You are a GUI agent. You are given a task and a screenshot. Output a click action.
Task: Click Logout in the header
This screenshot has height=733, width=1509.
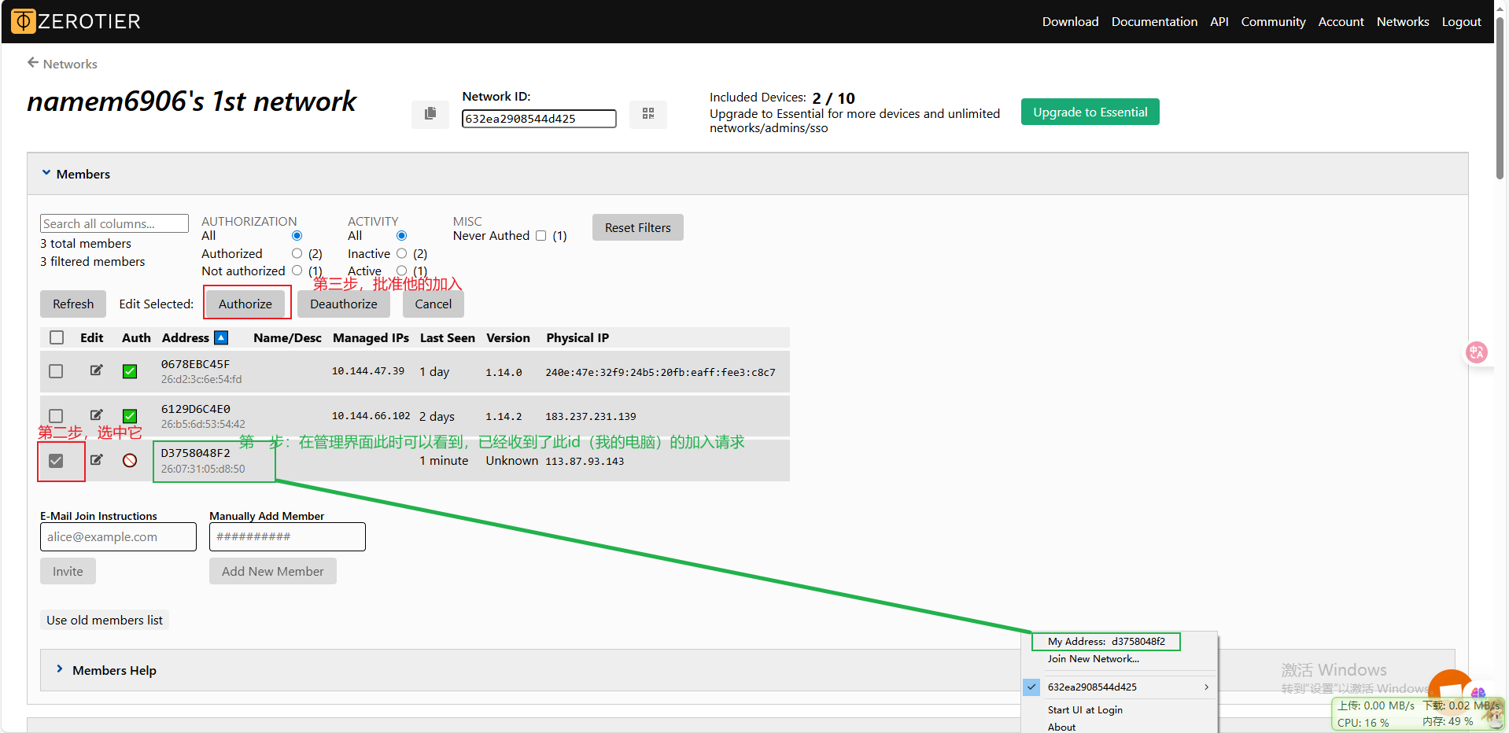click(x=1461, y=22)
